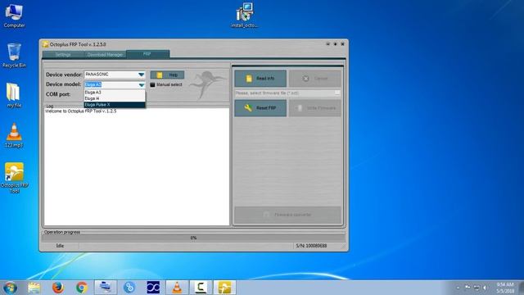Viewport: 524px width, 295px height.
Task: Choose Eluga A3 from model list
Action: pos(115,93)
